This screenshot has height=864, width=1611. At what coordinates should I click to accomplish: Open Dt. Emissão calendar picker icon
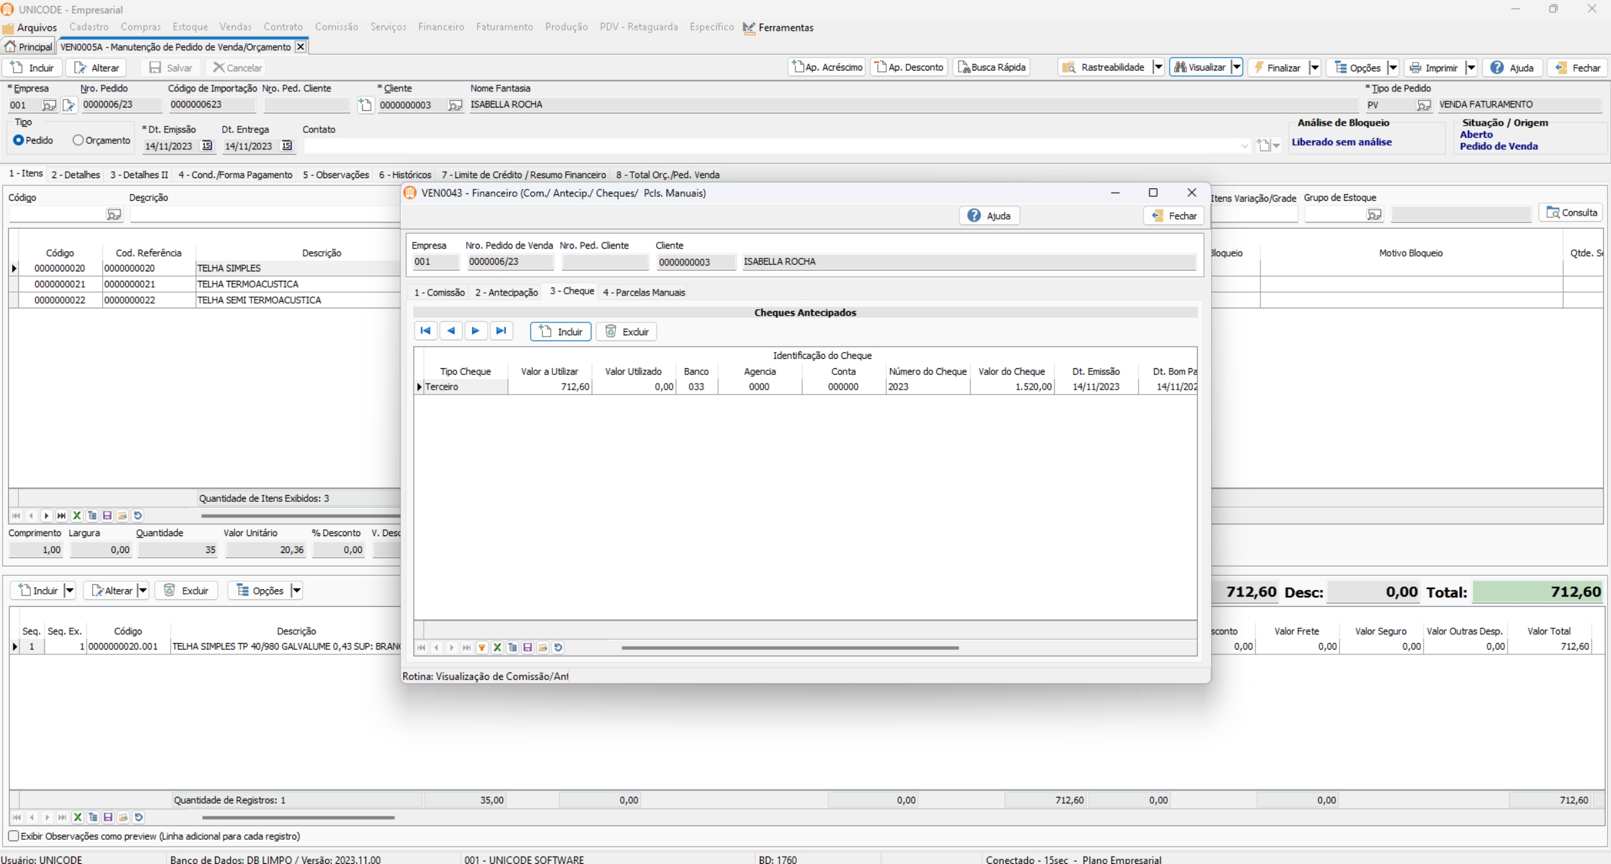point(207,146)
